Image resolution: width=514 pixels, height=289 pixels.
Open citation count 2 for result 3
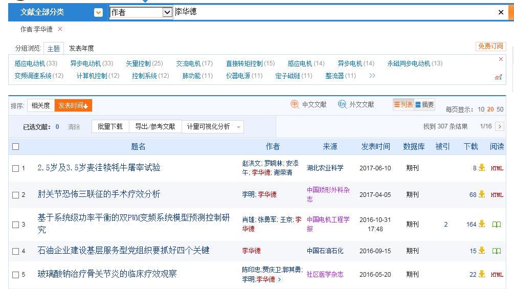pyautogui.click(x=445, y=225)
